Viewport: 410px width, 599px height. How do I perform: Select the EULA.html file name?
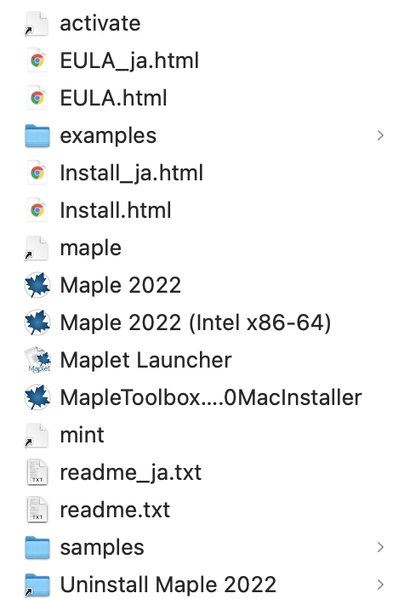coord(113,98)
